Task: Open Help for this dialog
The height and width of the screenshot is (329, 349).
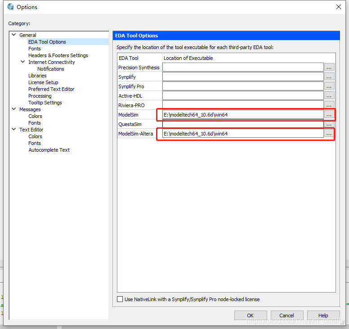Action: pyautogui.click(x=323, y=315)
